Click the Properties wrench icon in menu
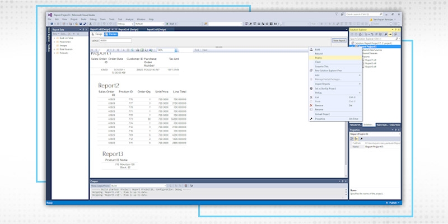 (311, 119)
